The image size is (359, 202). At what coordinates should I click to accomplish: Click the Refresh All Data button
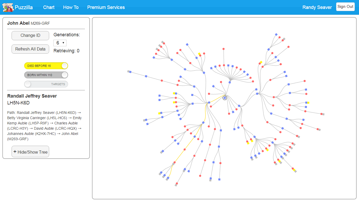pyautogui.click(x=30, y=49)
